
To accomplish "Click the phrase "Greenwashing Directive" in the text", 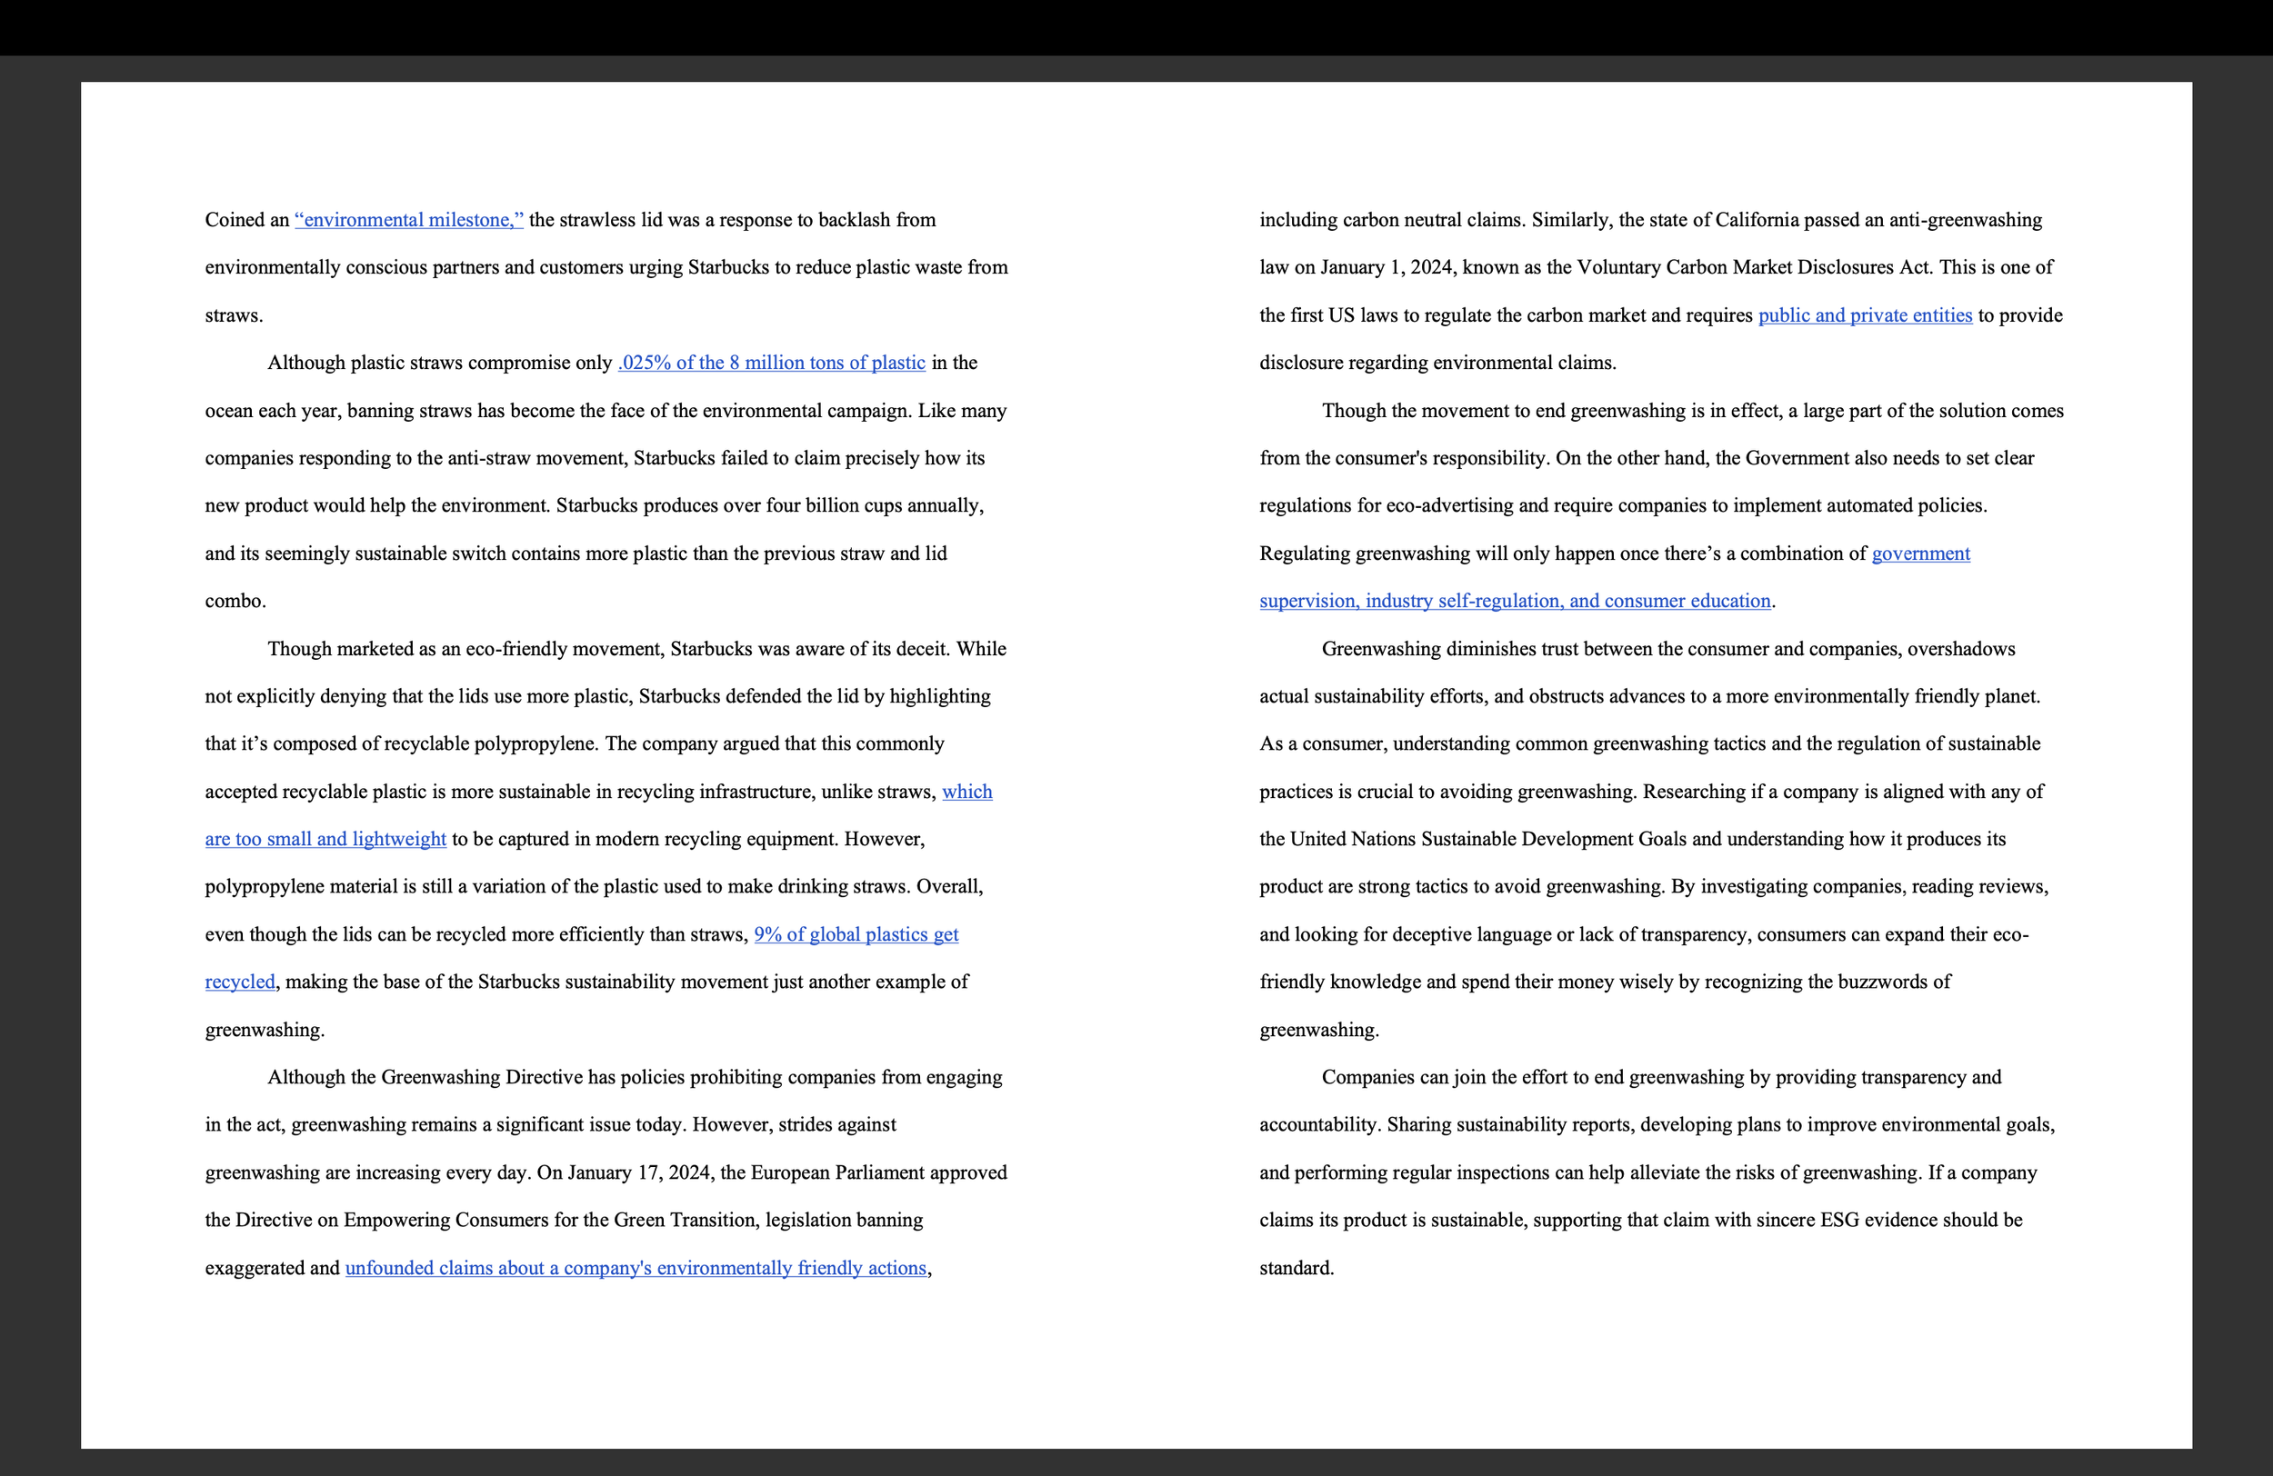I will point(481,1078).
